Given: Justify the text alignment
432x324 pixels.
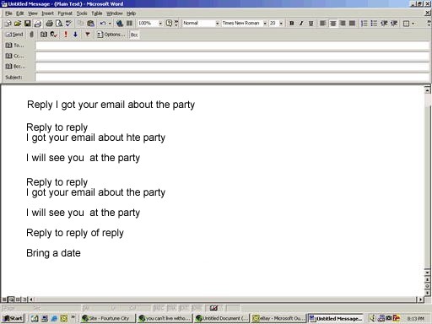Looking at the screenshot, I should [x=352, y=24].
